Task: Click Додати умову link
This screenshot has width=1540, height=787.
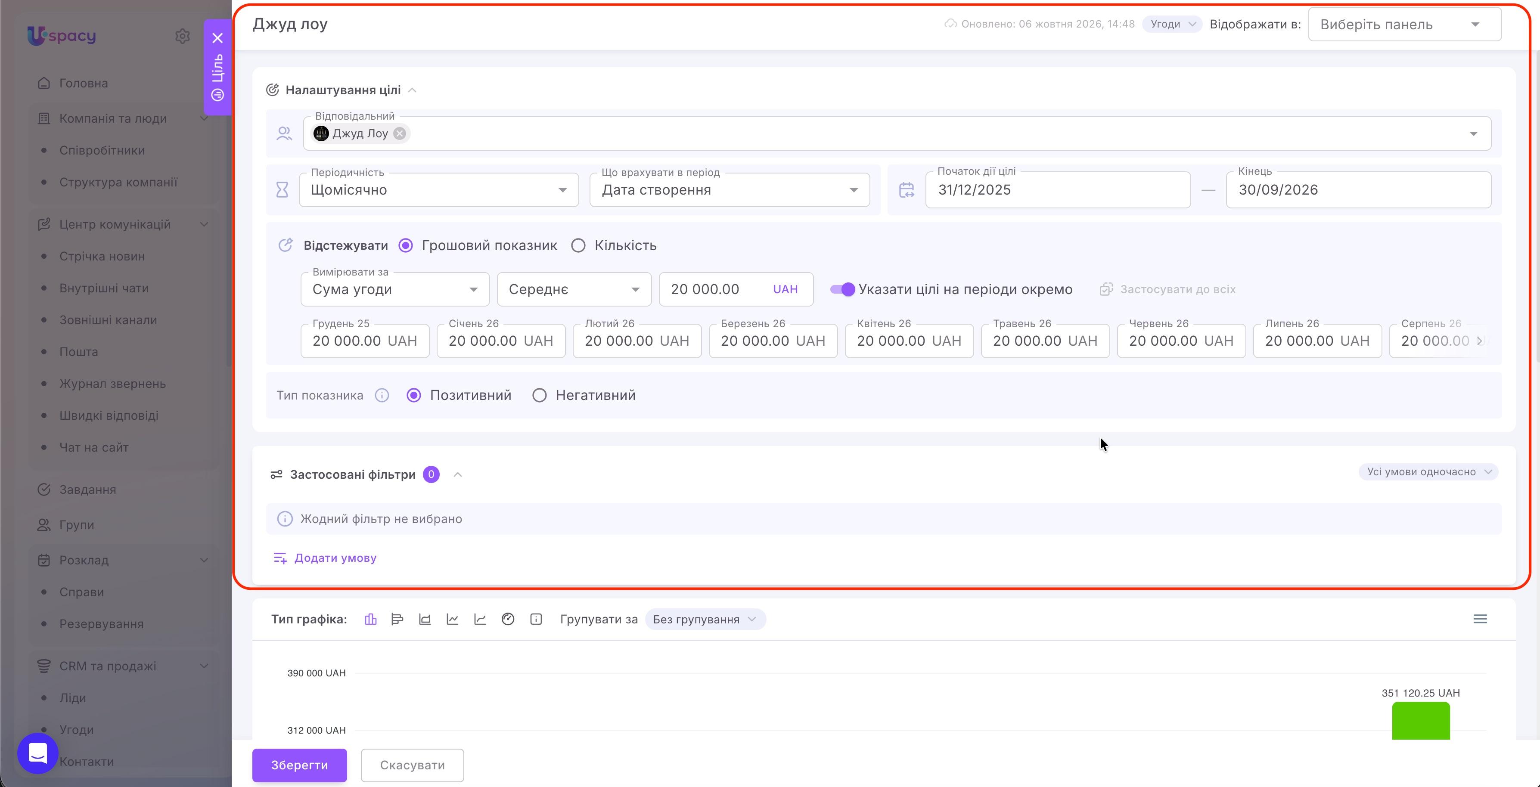Action: [325, 558]
